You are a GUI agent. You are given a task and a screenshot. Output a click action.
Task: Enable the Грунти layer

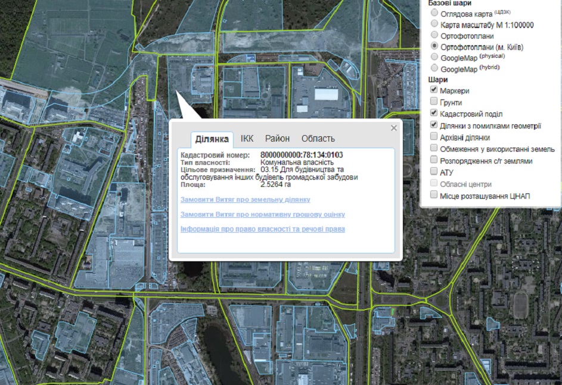[x=434, y=102]
